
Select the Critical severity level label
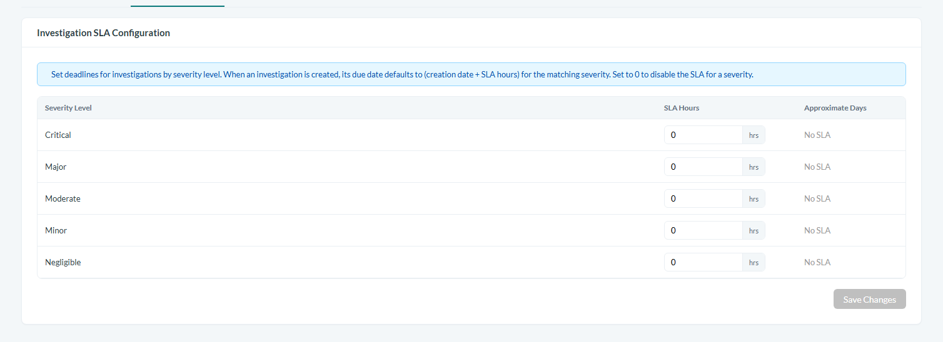point(58,135)
